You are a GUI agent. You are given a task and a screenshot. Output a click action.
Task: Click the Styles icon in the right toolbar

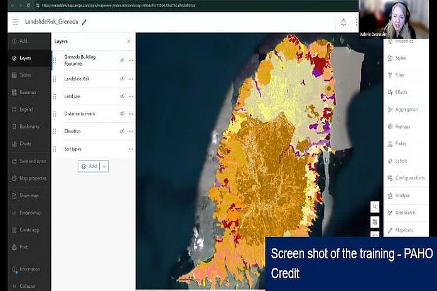point(400,58)
